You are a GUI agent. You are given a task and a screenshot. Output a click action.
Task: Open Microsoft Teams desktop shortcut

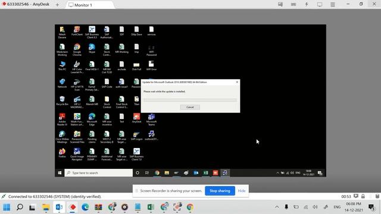(x=151, y=119)
